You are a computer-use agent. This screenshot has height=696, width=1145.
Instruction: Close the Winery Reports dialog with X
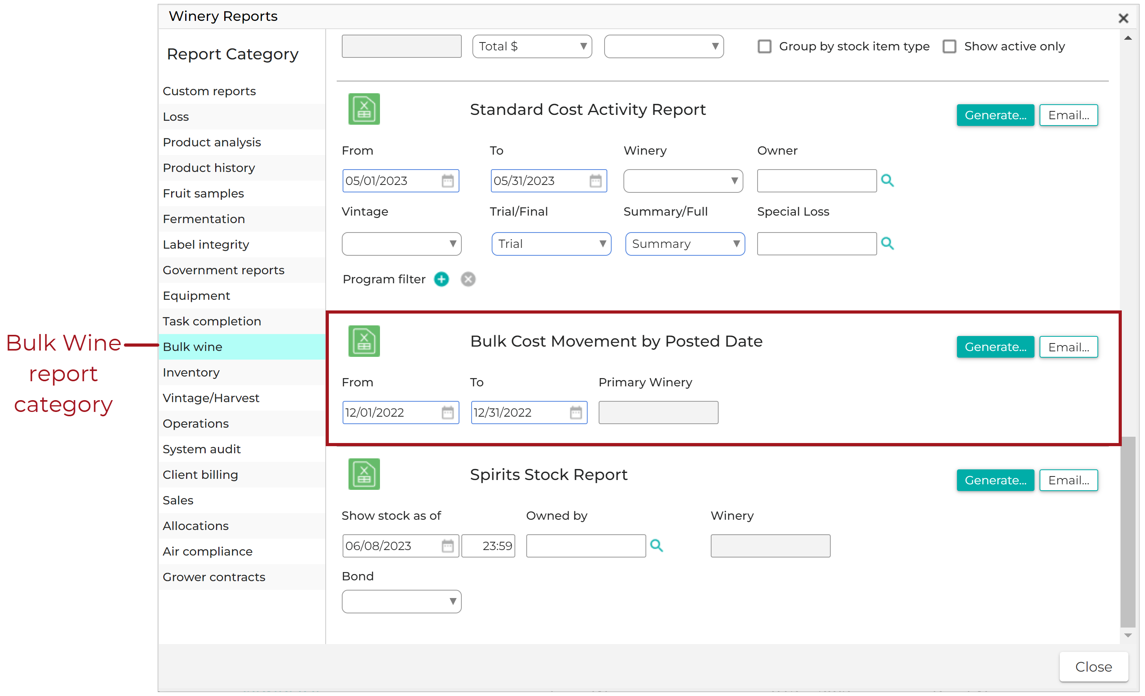(1123, 18)
